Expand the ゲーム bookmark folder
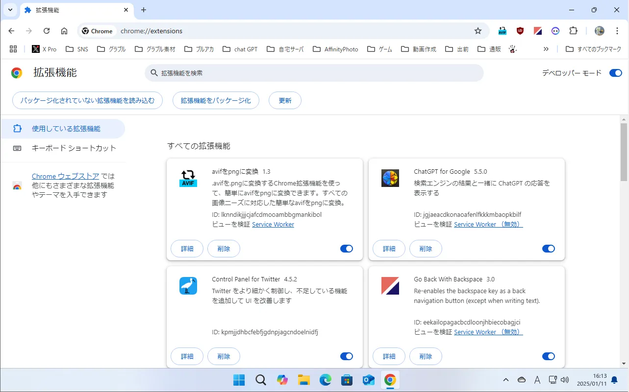629x392 pixels. (x=379, y=49)
